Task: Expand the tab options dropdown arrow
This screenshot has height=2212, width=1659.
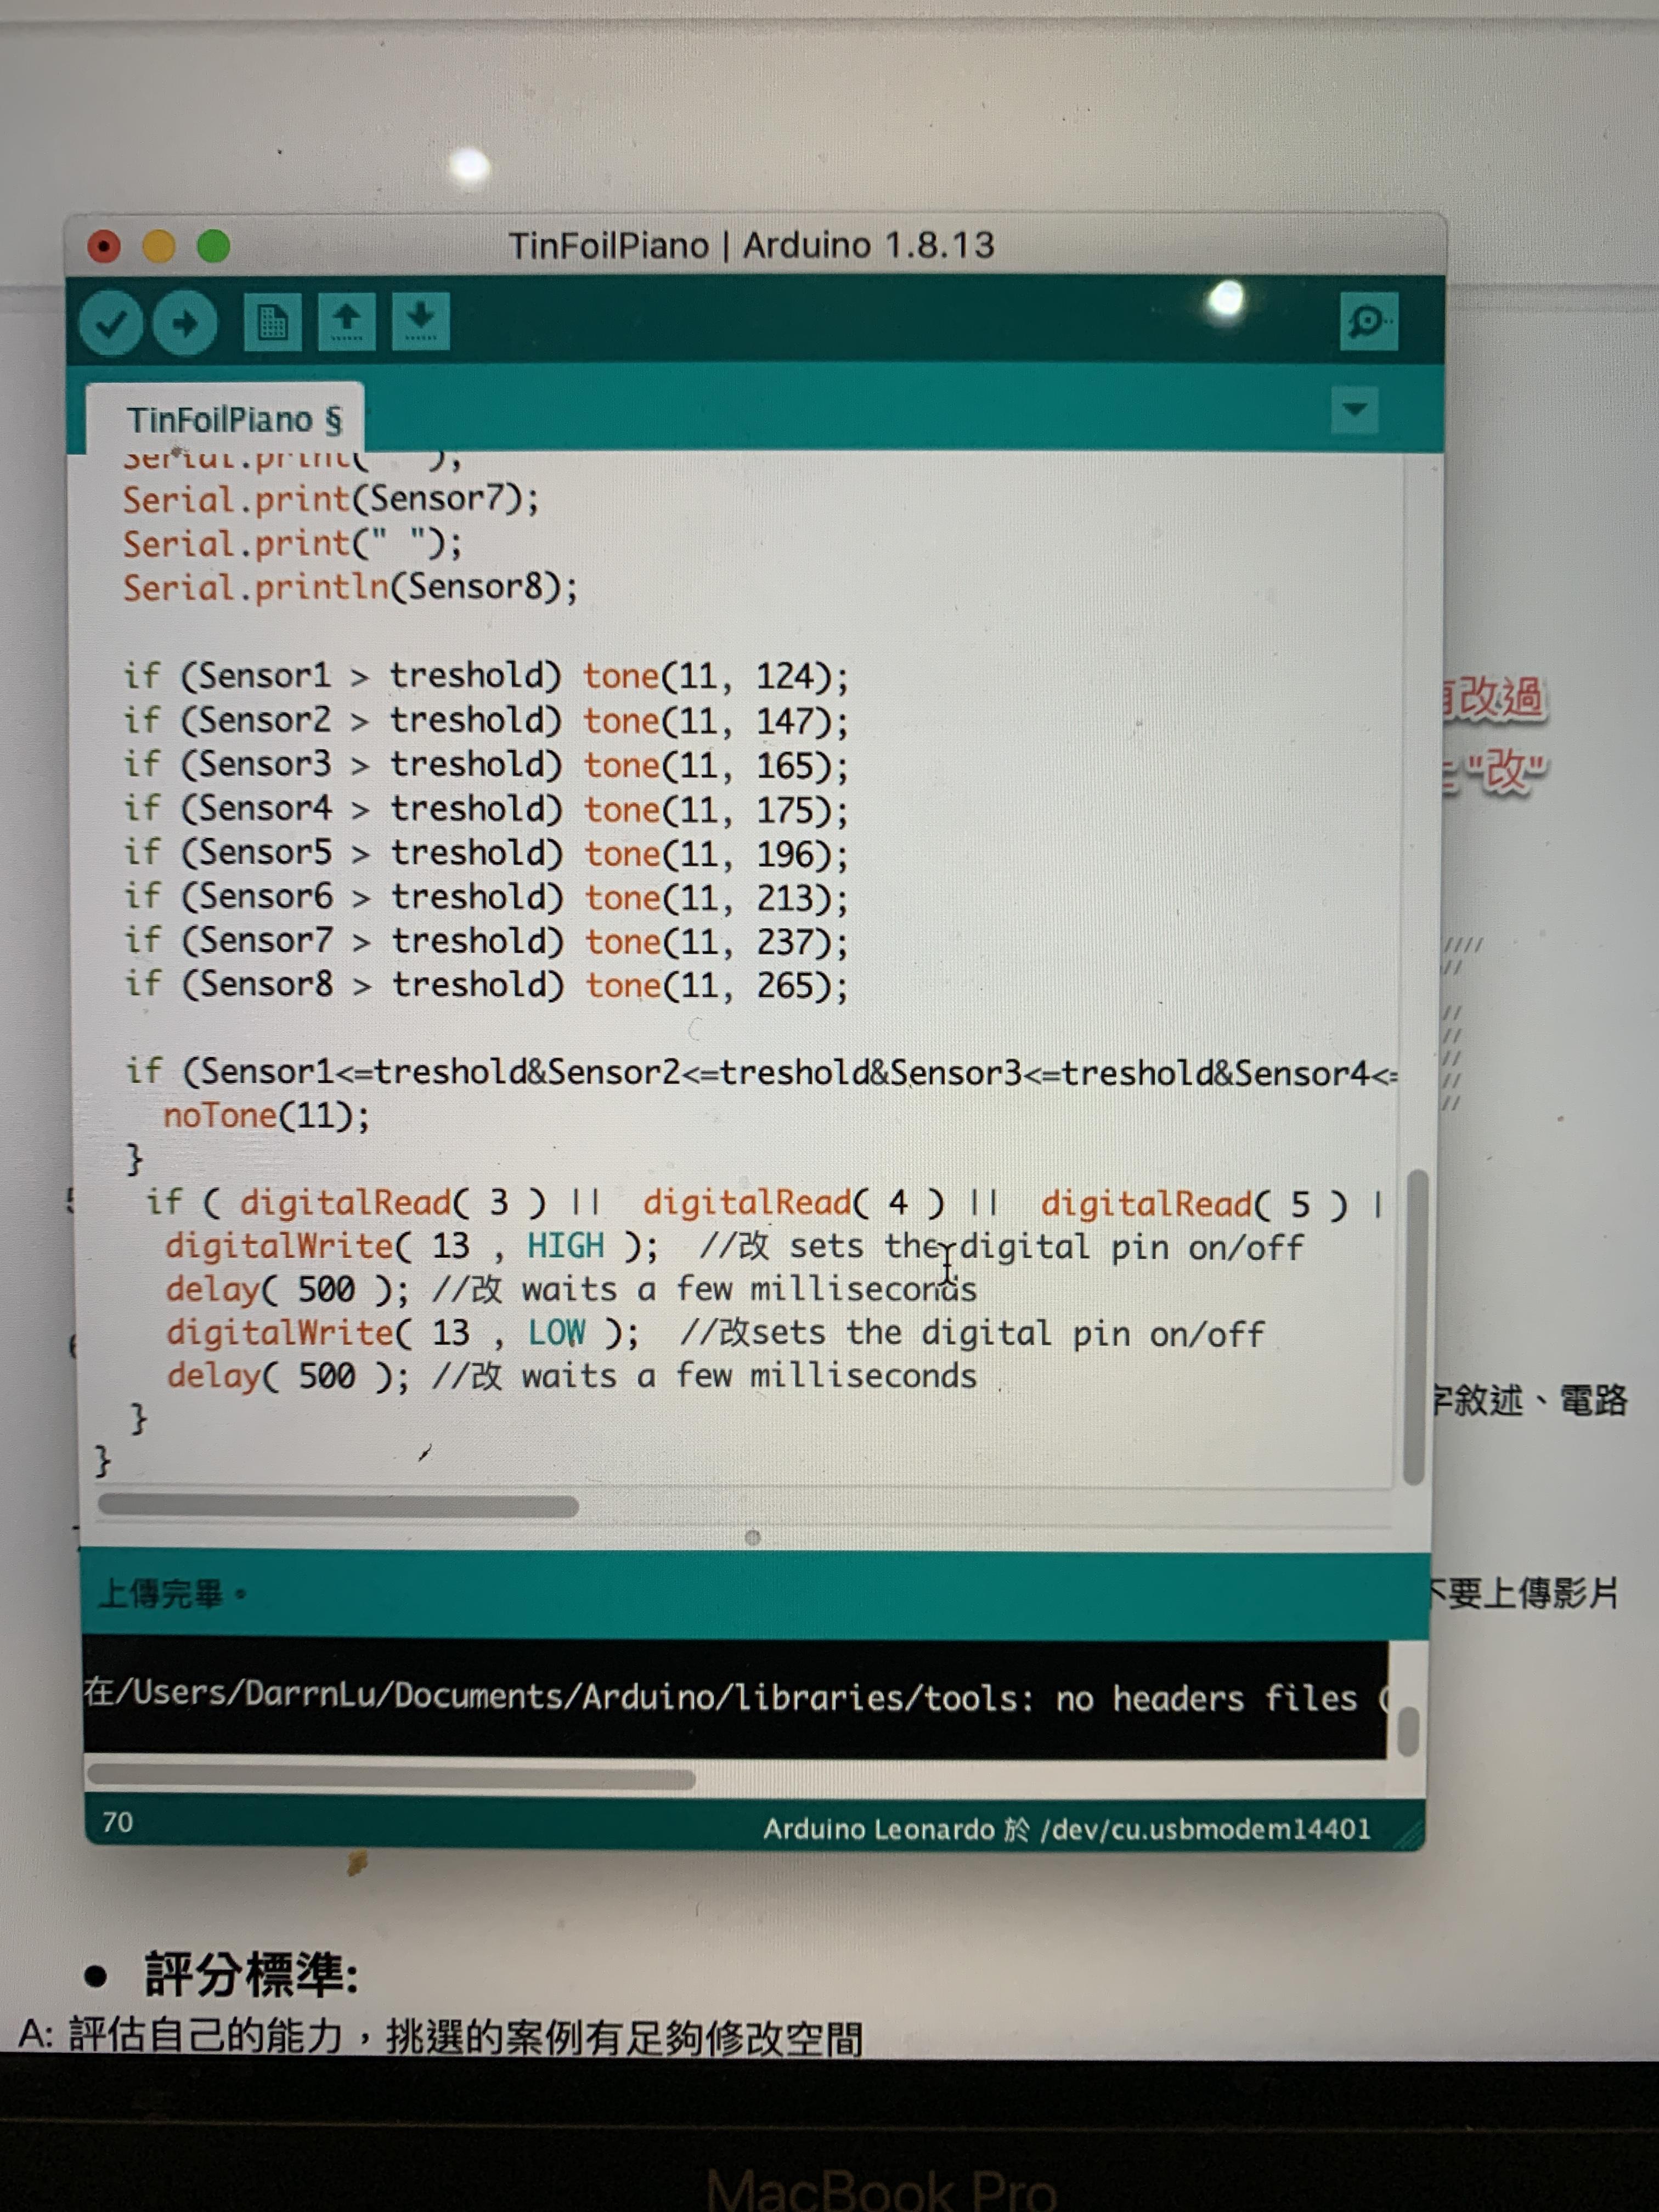Action: click(x=1354, y=410)
